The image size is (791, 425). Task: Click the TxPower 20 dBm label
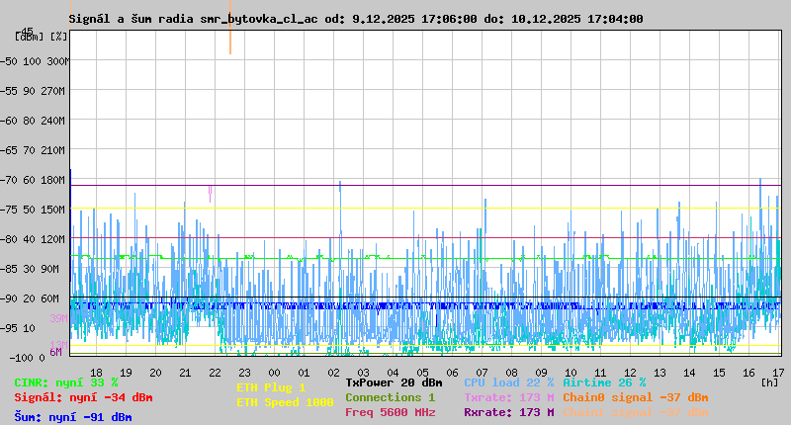pos(394,382)
